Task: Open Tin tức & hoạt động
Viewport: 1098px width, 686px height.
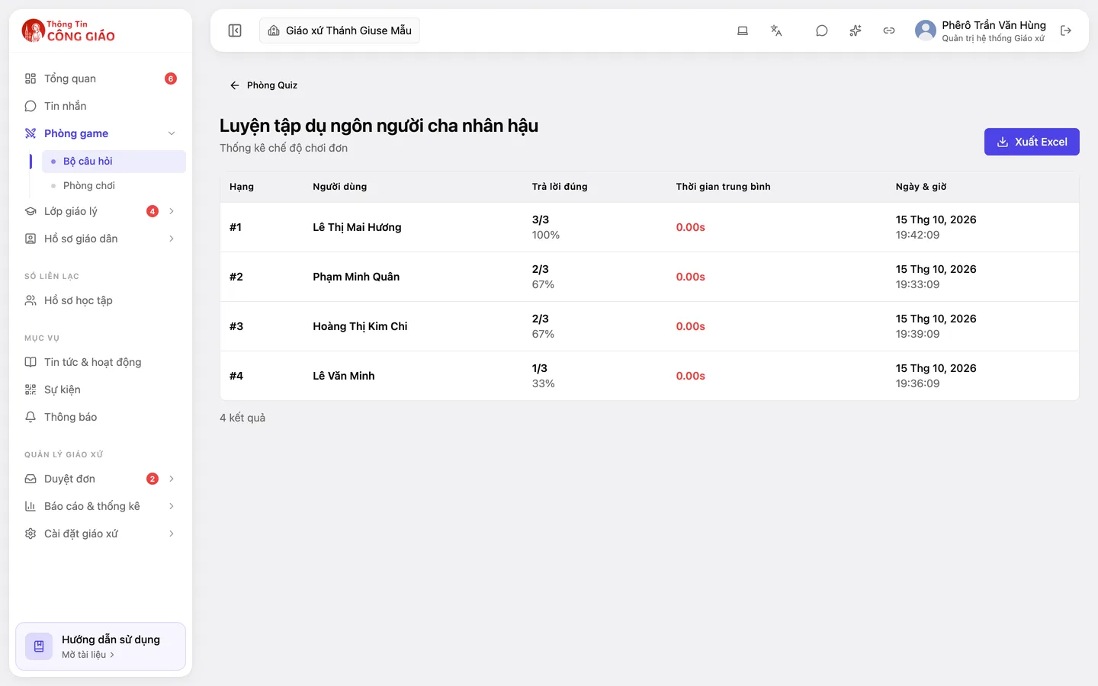Action: pyautogui.click(x=101, y=362)
